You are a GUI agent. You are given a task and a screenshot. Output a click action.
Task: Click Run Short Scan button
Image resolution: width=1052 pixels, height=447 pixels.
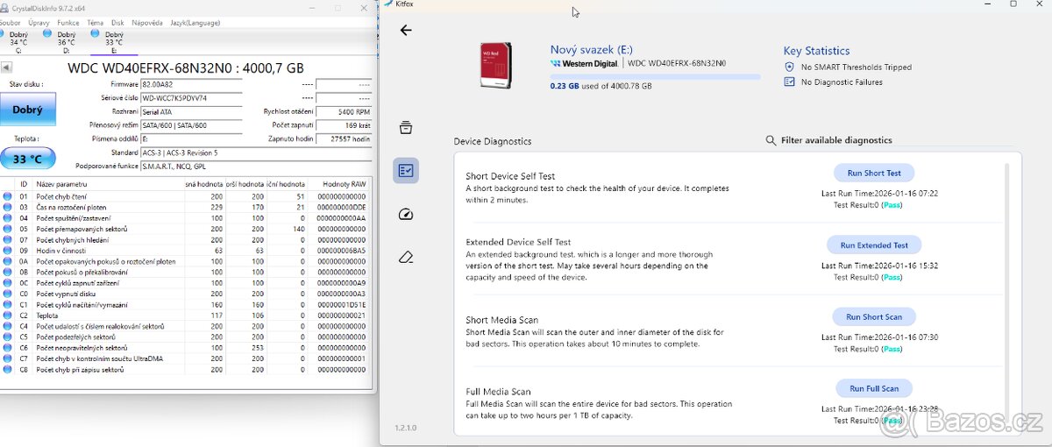point(874,316)
